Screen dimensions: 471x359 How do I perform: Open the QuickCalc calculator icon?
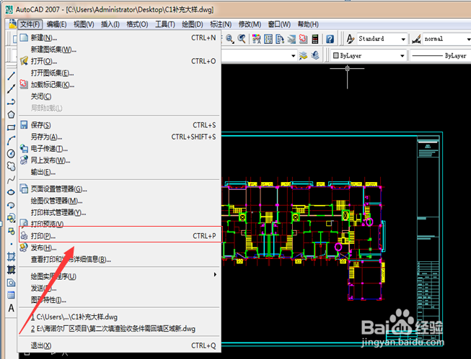tap(315, 39)
